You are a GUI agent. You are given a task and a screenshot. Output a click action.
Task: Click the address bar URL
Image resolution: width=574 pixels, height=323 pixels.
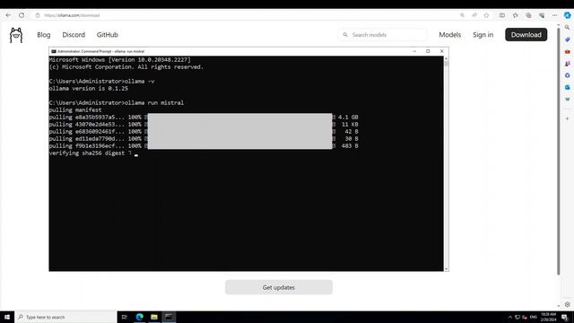tap(72, 15)
